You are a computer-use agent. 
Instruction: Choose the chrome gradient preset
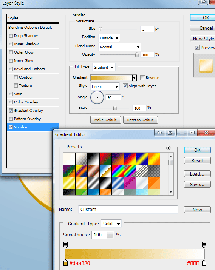pyautogui.click(x=105, y=171)
